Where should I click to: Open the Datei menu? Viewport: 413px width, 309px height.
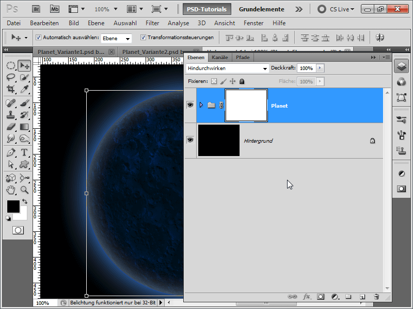14,23
